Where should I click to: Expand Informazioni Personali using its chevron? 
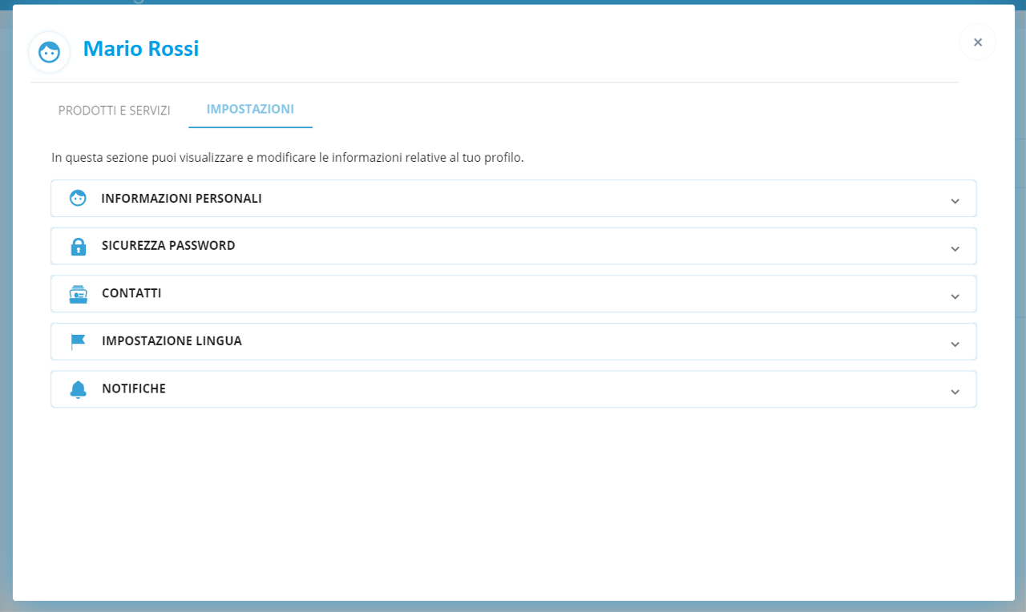pyautogui.click(x=955, y=201)
